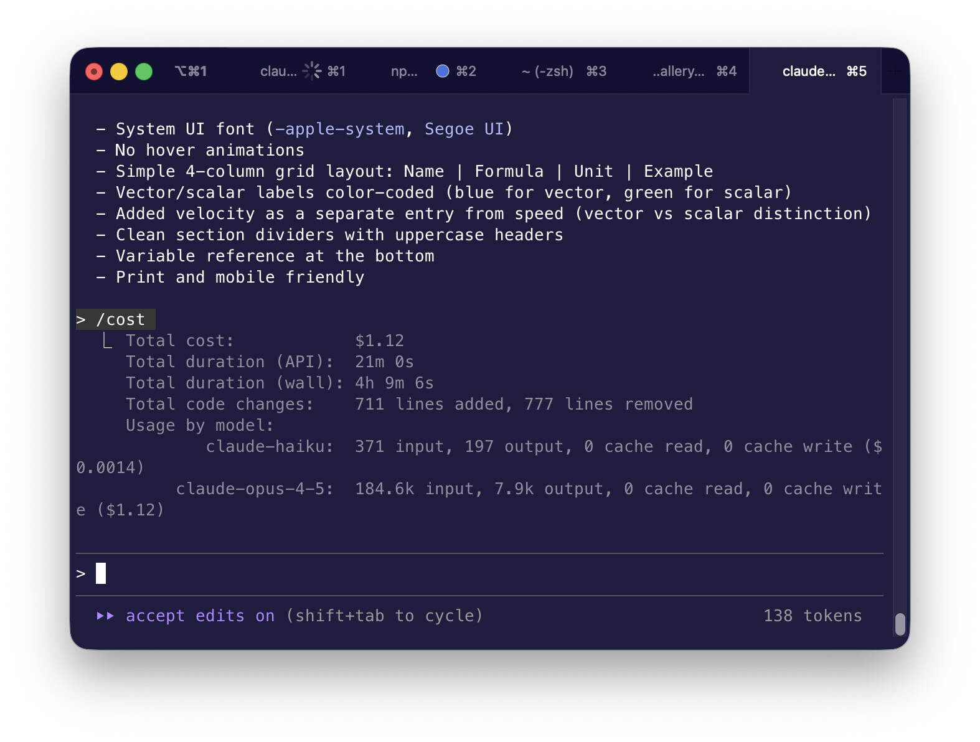Click the 'Total duration (API):' label
The width and height of the screenshot is (980, 742).
coord(230,362)
